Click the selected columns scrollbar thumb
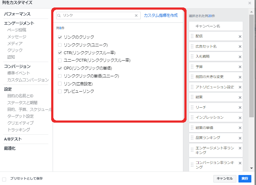The image size is (256, 185). (251, 66)
